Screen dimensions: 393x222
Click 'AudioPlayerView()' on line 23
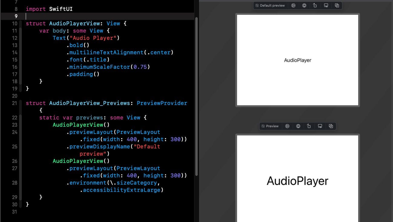tap(81, 125)
